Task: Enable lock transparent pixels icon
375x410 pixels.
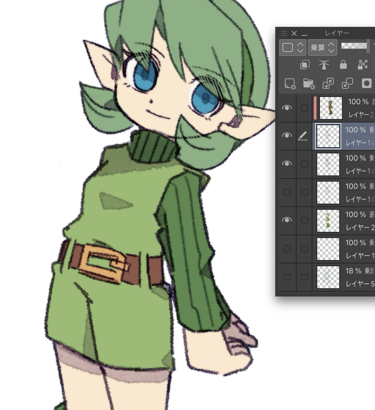Action: click(x=363, y=65)
